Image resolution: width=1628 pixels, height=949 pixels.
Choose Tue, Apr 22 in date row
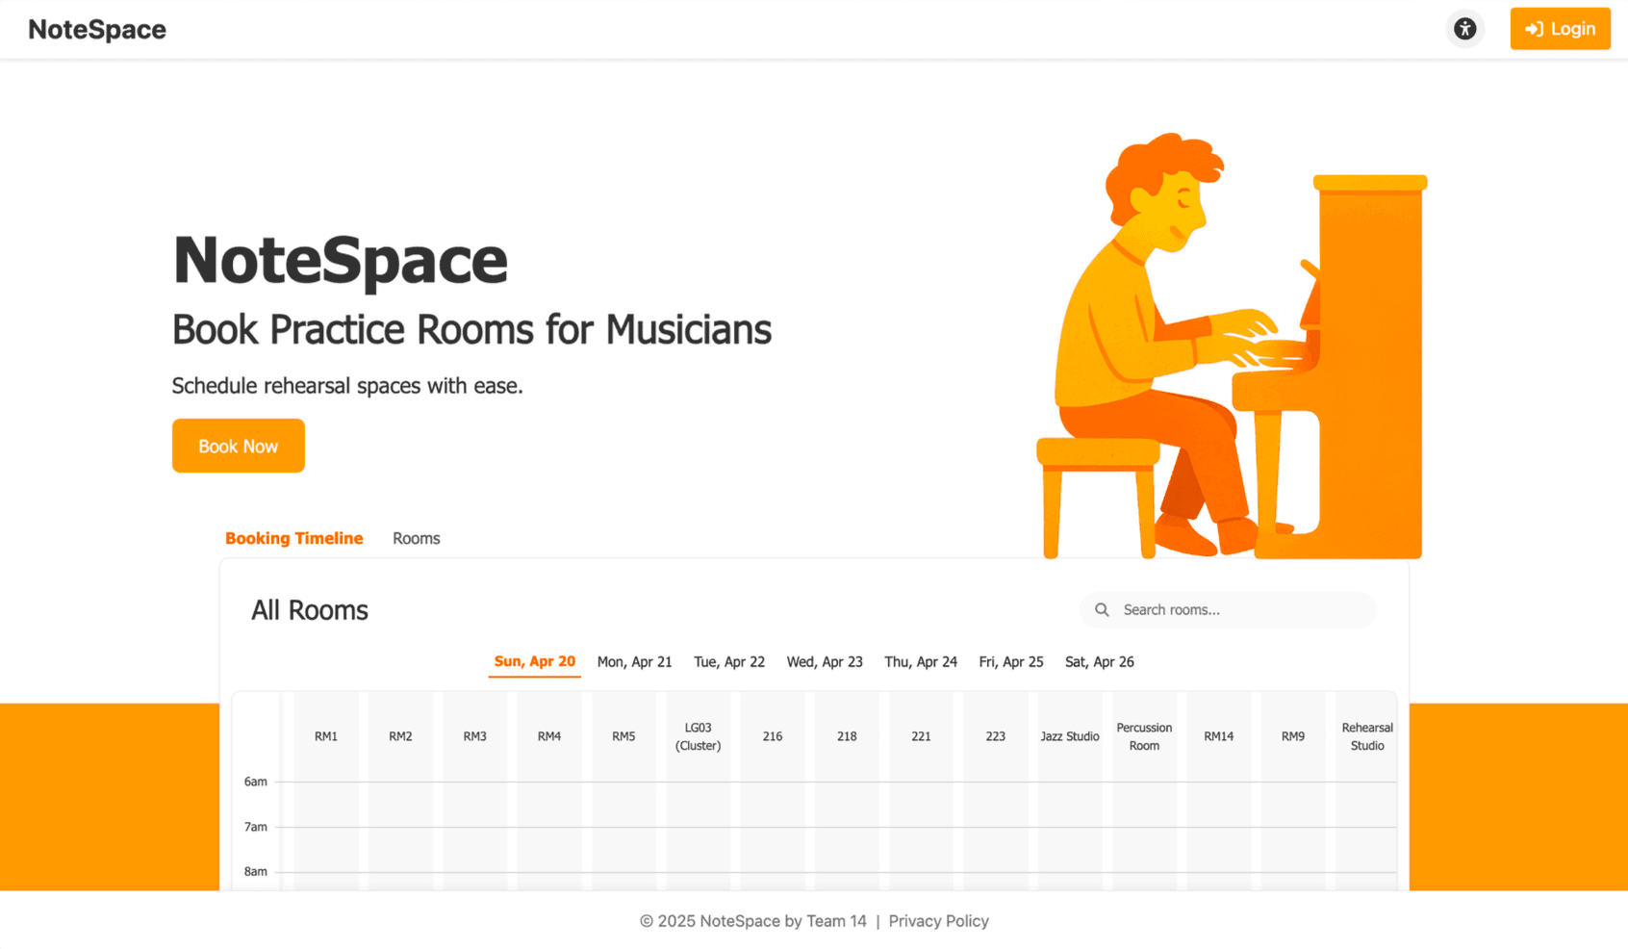pos(729,662)
